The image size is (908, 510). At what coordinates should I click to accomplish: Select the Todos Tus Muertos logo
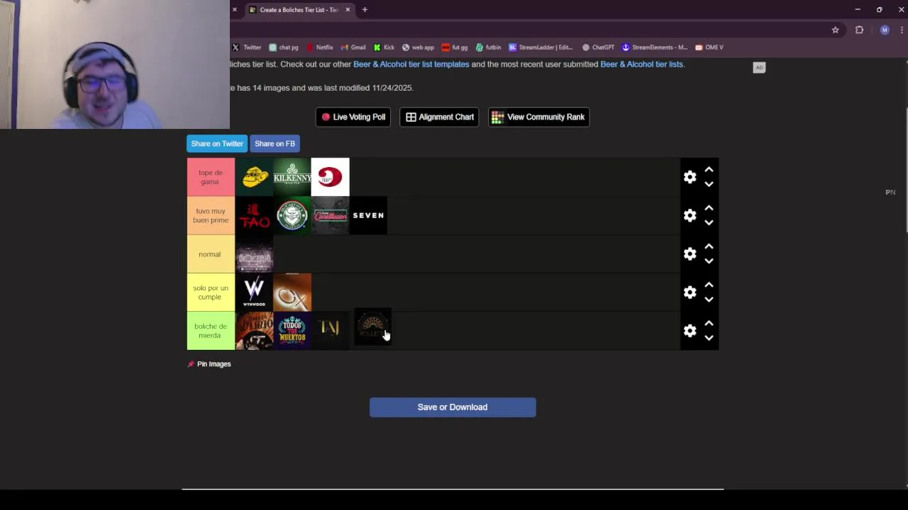coord(292,331)
